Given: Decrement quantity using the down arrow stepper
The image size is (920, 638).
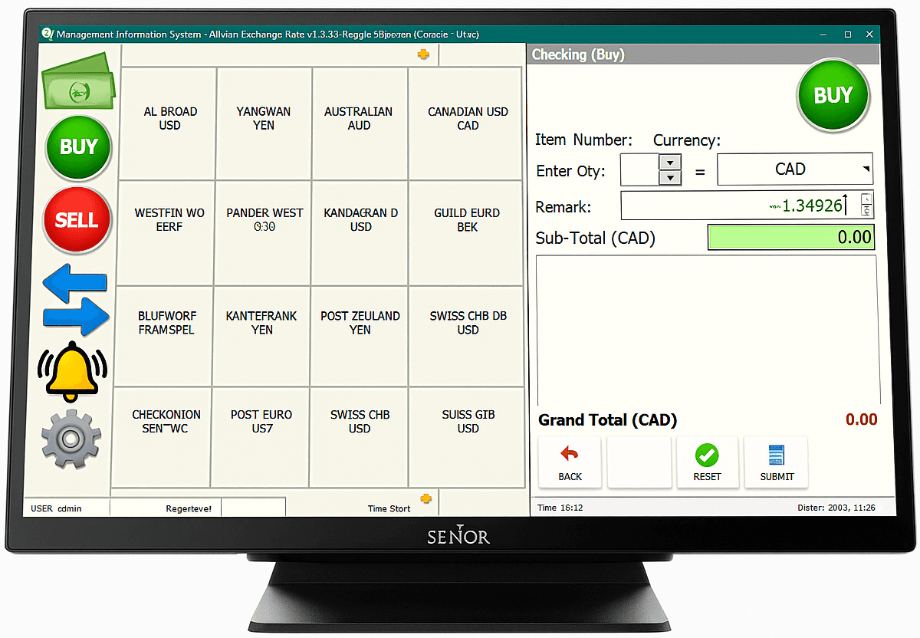Looking at the screenshot, I should [x=670, y=176].
